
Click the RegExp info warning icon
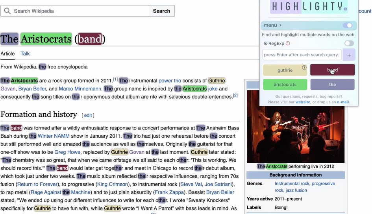click(x=288, y=43)
